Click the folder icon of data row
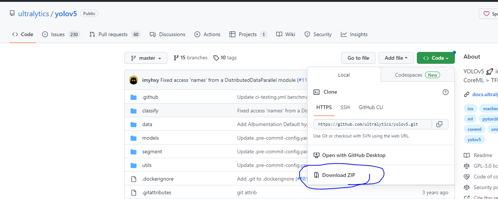 click(134, 124)
